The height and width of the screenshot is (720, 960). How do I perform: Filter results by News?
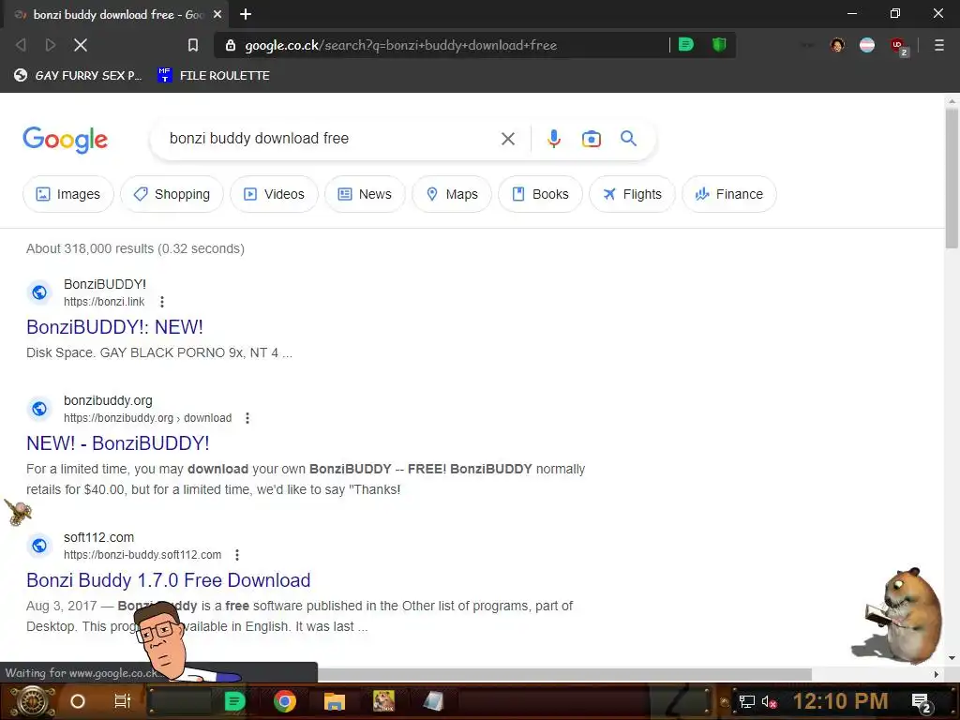(365, 194)
